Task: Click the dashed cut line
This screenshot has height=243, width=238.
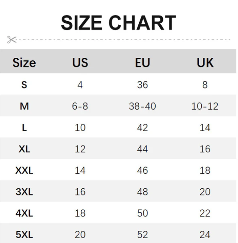Action: coord(124,40)
